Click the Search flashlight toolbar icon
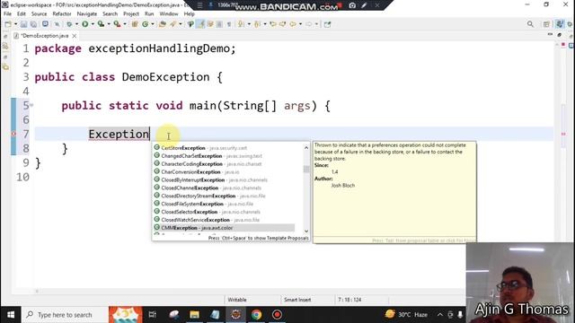 pyautogui.click(x=173, y=24)
